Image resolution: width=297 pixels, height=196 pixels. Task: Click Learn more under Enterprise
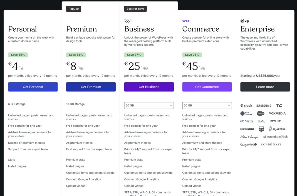pyautogui.click(x=265, y=87)
